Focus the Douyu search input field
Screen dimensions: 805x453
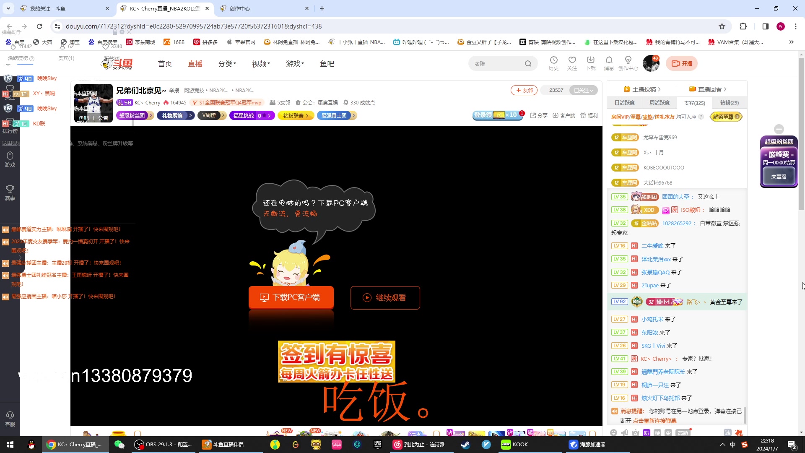click(497, 64)
